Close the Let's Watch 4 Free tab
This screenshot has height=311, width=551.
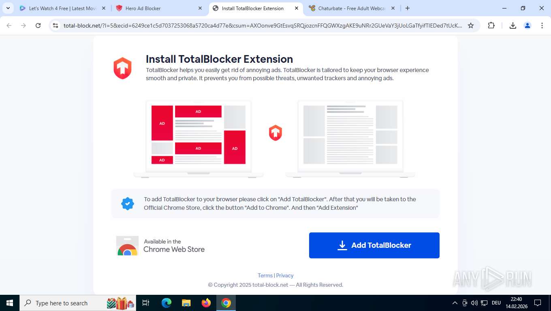(104, 8)
